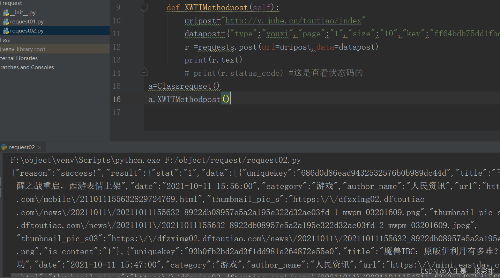The width and height of the screenshot is (500, 278).
Task: Click the request01.py Python file icon
Action: coord(6,22)
